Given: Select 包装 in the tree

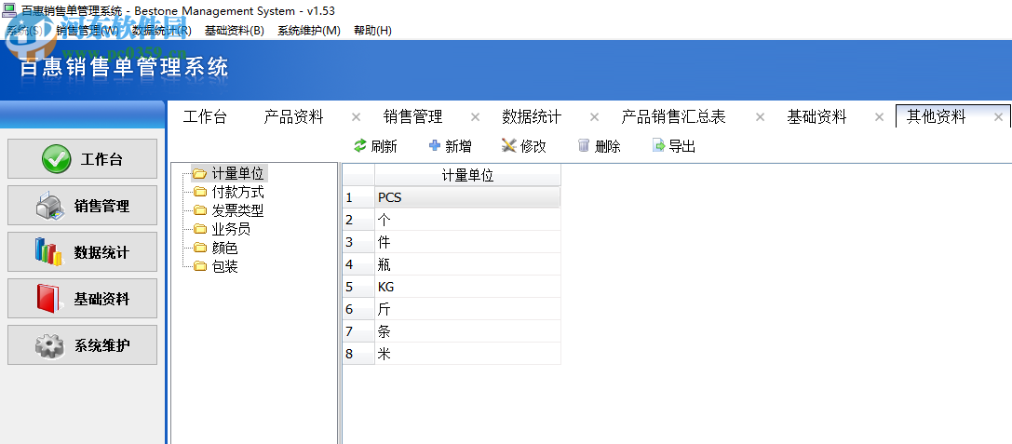Looking at the screenshot, I should click(224, 266).
